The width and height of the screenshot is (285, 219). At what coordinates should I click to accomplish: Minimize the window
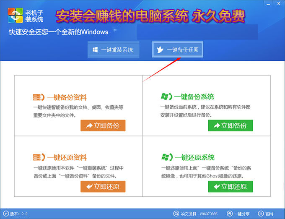[268, 3]
